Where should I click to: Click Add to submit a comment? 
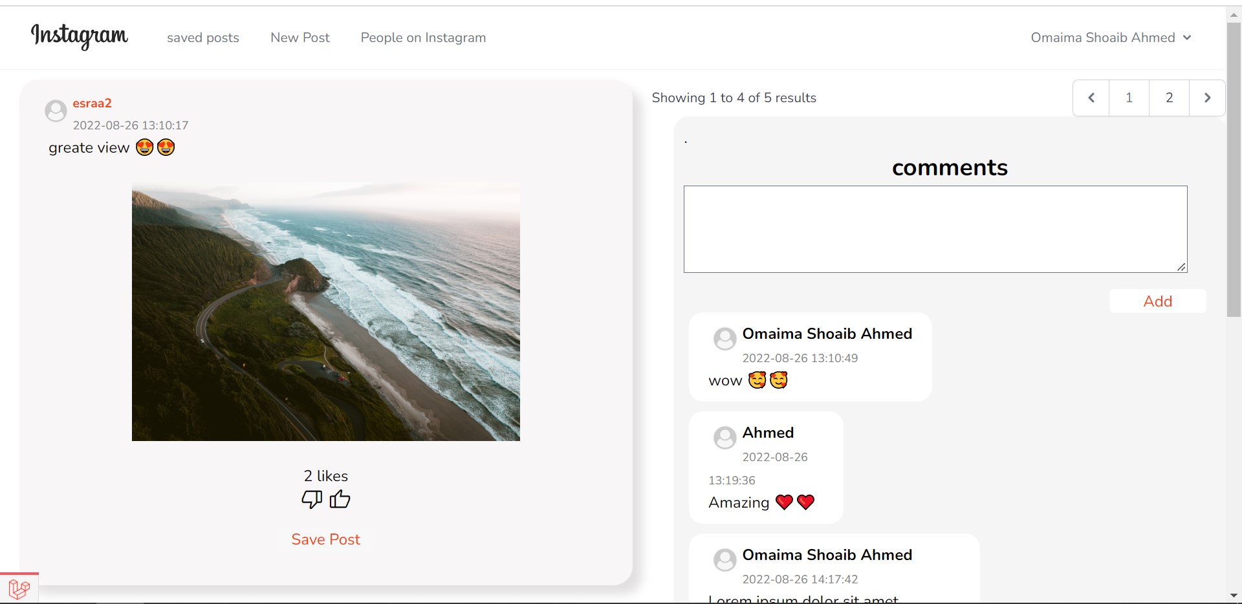tap(1157, 301)
